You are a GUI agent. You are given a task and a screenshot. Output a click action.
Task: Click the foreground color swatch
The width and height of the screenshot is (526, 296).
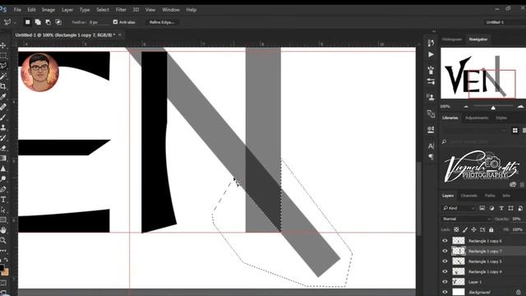point(2,267)
